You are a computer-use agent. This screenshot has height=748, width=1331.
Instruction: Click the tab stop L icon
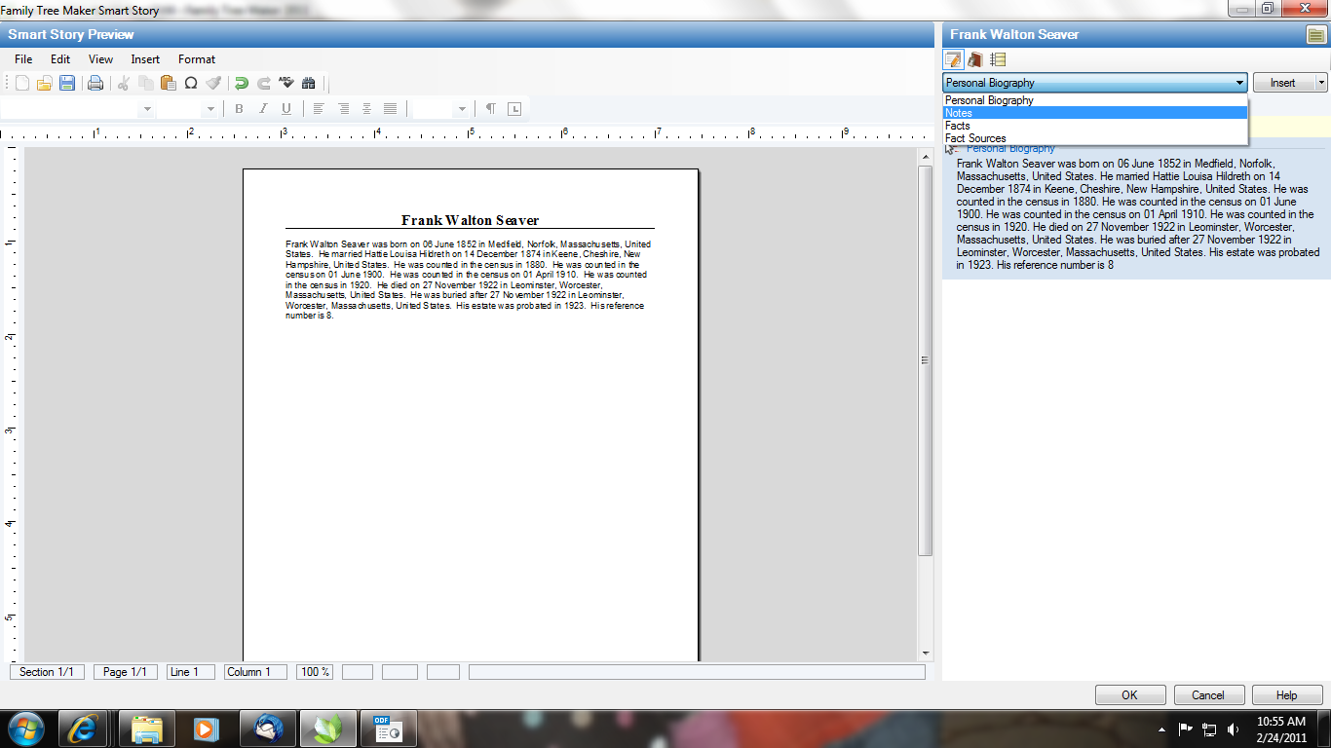tap(514, 109)
